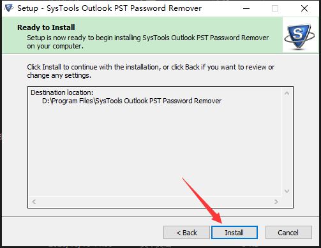The width and height of the screenshot is (321, 248).
Task: Click the Ready to Install heading
Action: pos(46,27)
